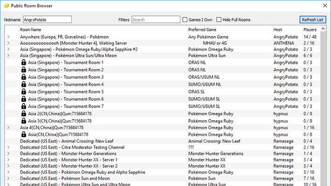Expand the Asia 4(CN,China) room
Viewport: 331px width, 186px height.
coord(8,128)
